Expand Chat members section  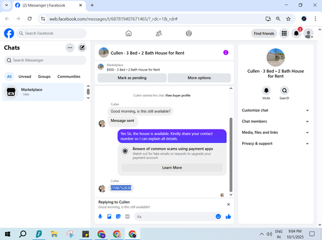point(276,122)
